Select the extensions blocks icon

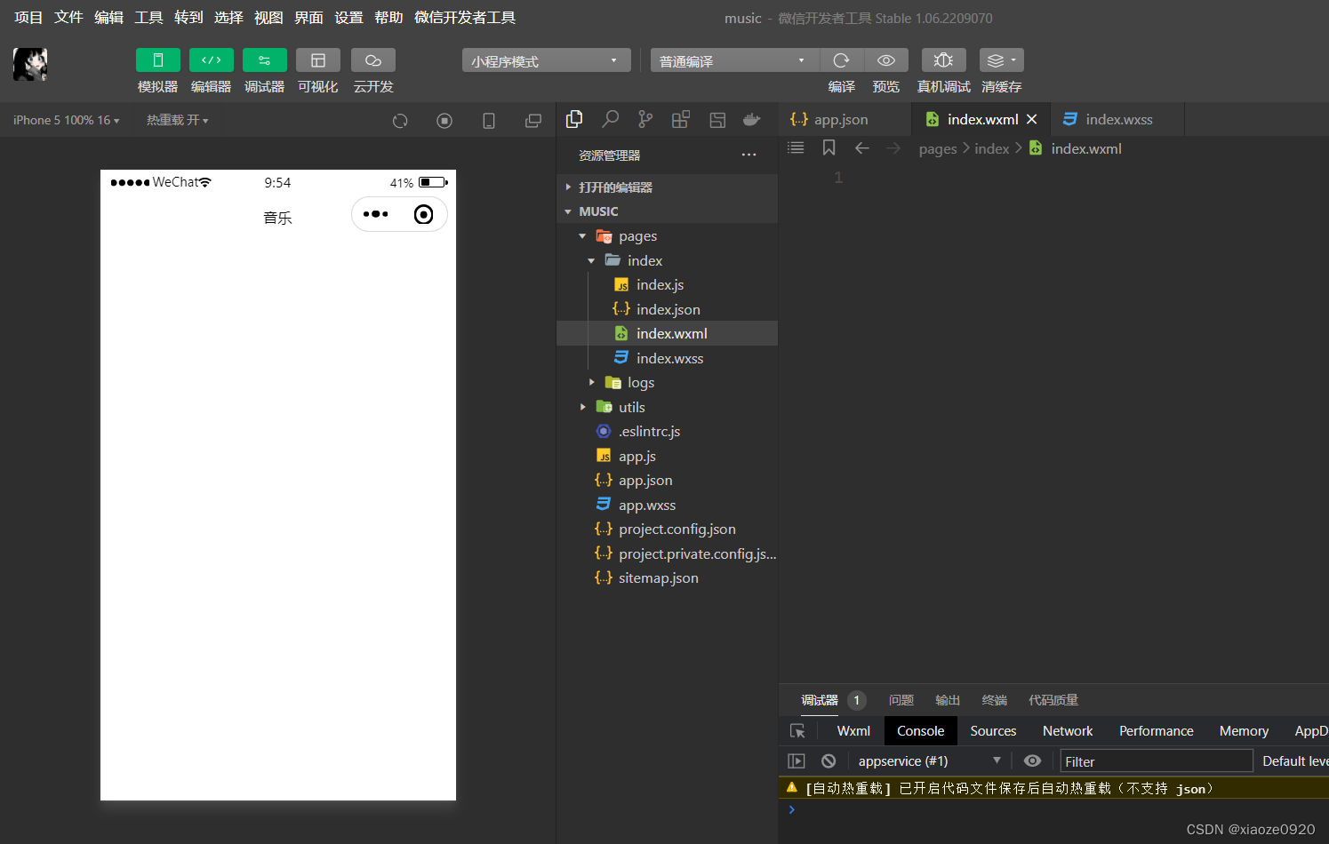681,119
